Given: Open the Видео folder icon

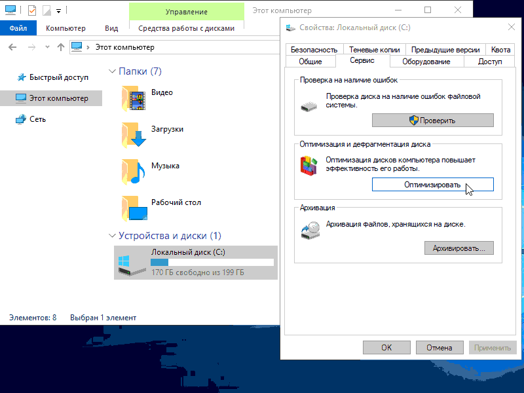Looking at the screenshot, I should coord(135,98).
